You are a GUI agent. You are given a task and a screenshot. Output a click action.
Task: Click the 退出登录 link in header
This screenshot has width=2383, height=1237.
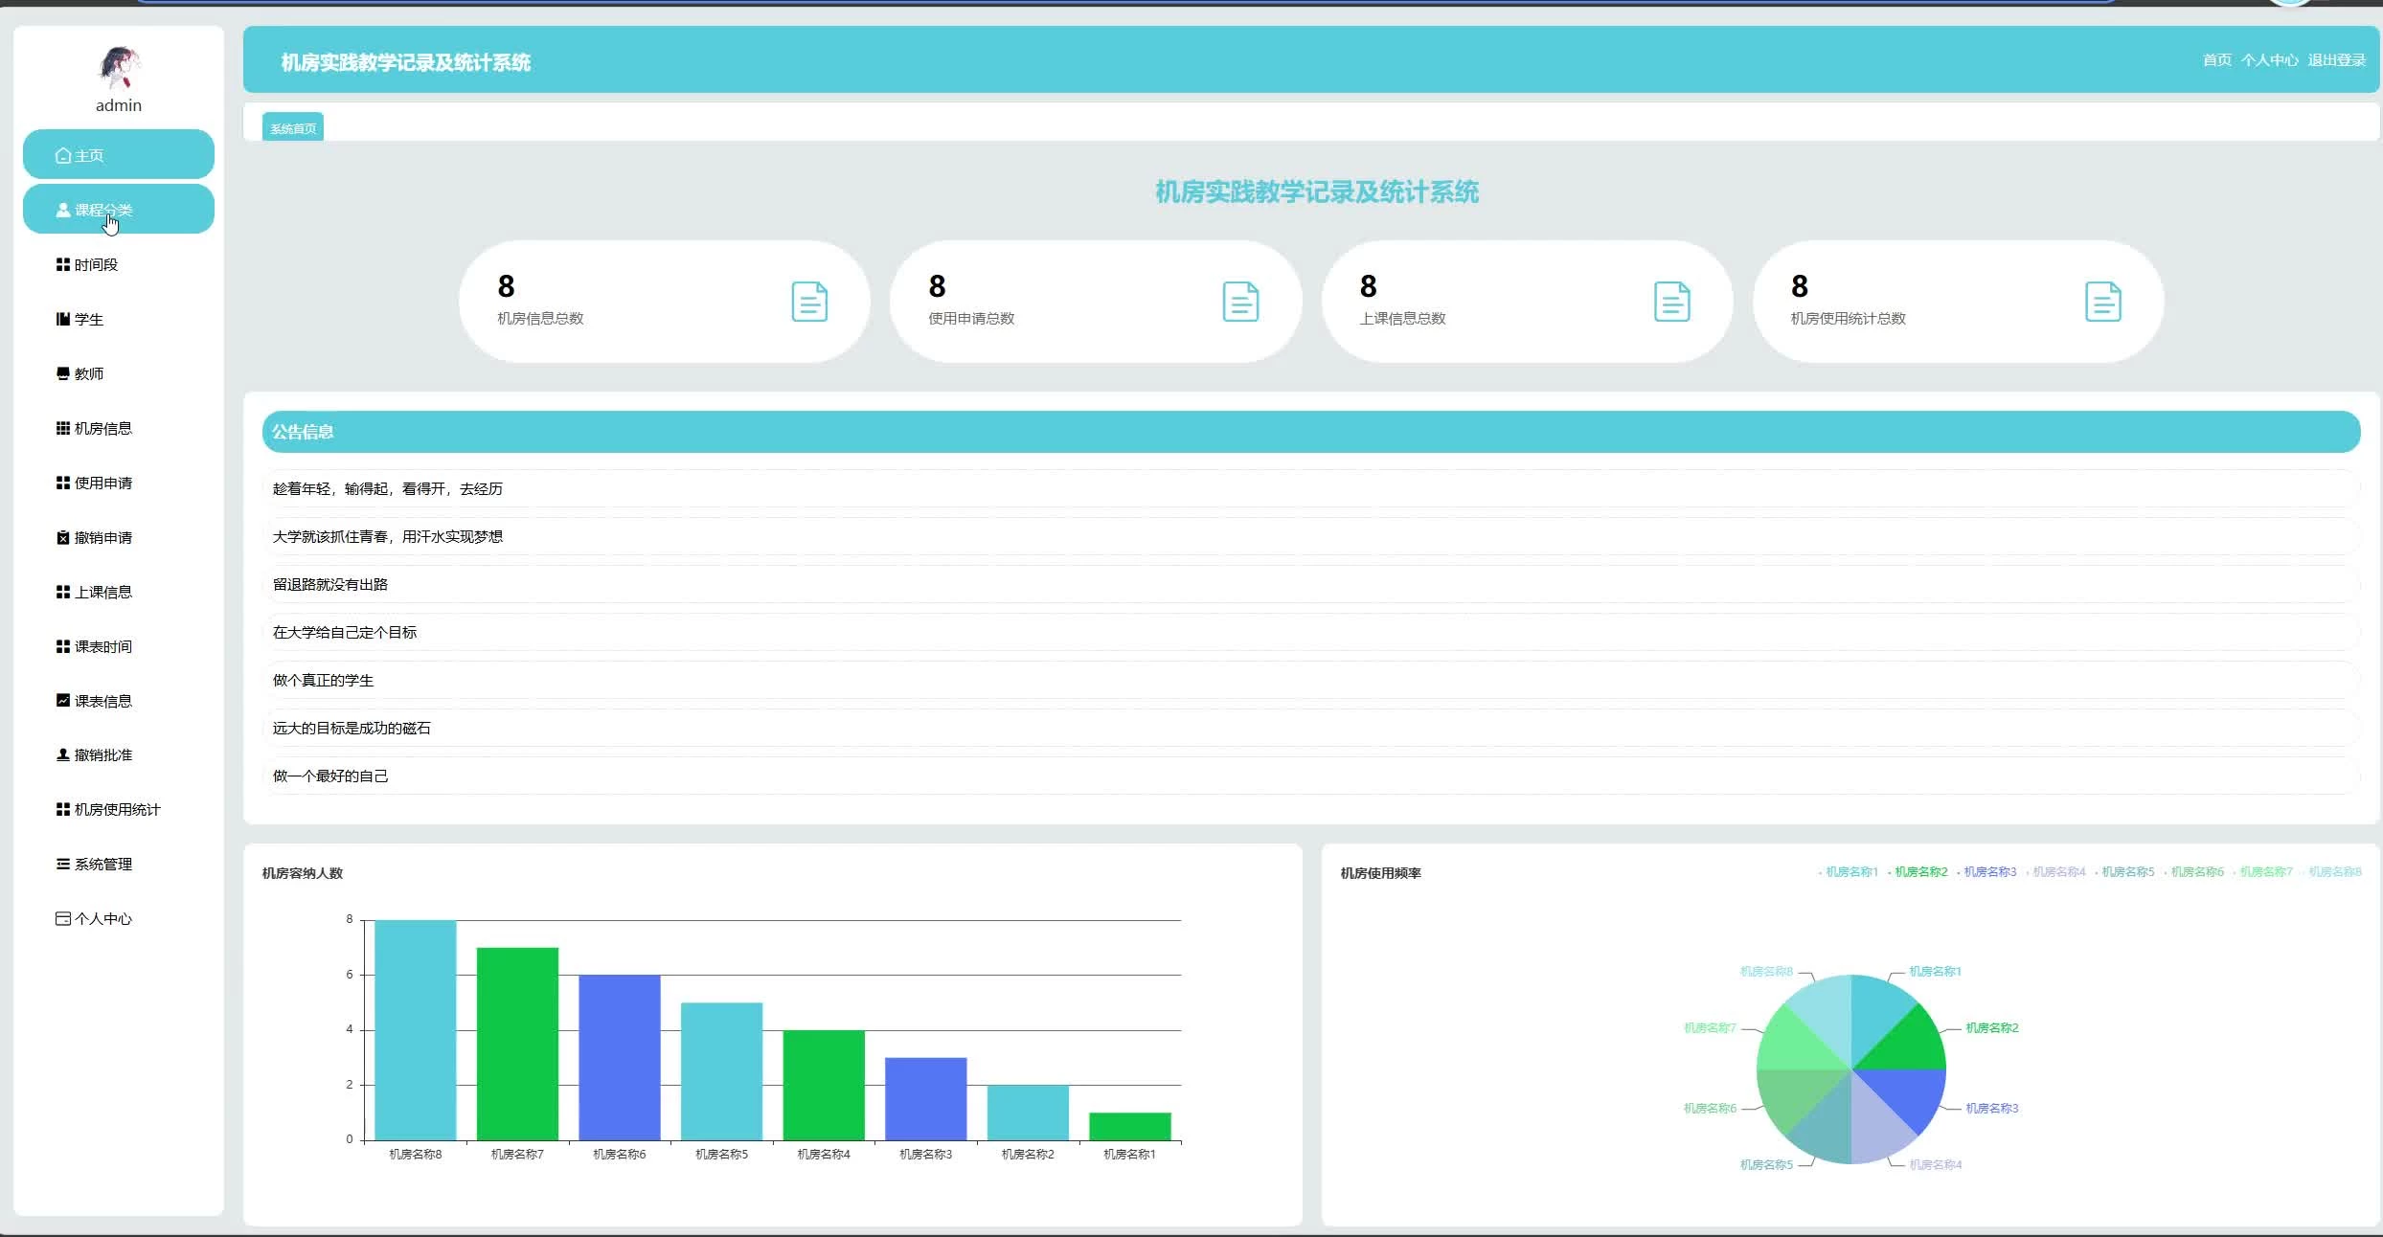tap(2336, 60)
